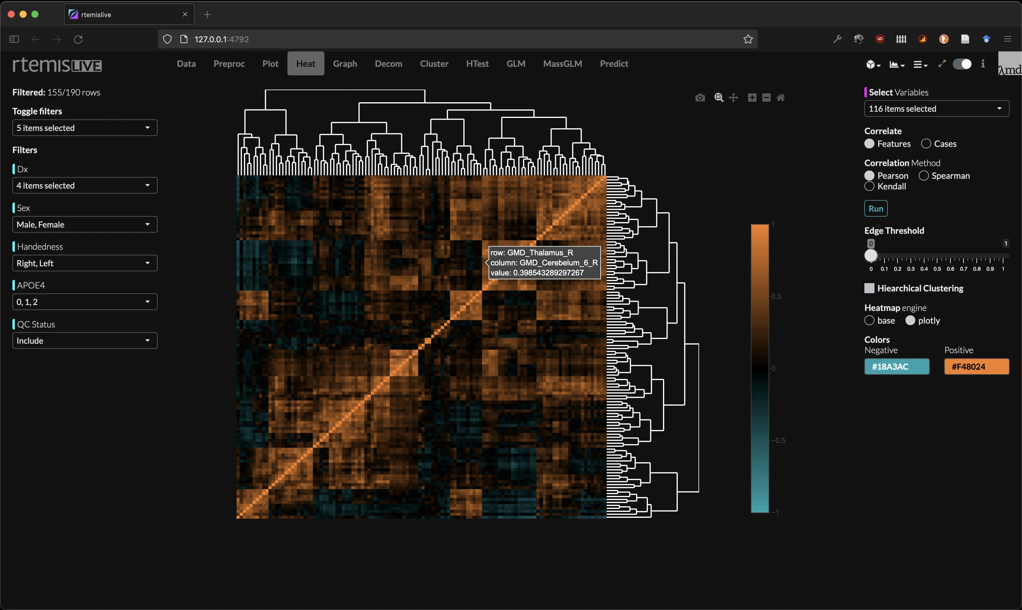1022x610 pixels.
Task: Select the Features correlate option
Action: (x=869, y=144)
